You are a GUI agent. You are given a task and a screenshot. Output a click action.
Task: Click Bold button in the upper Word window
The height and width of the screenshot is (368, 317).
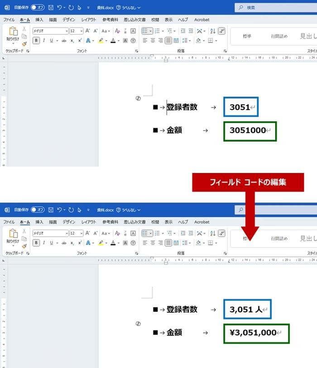click(x=36, y=40)
